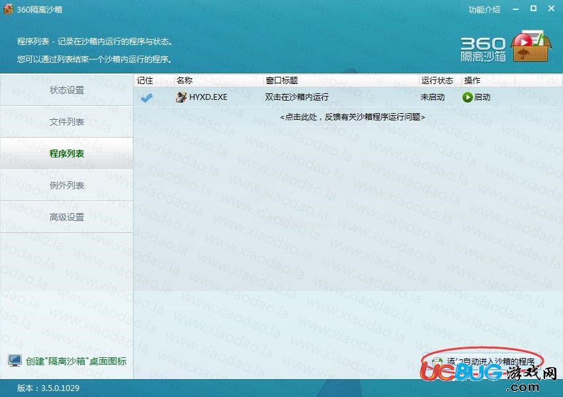Click the HYXD.EXE program icon
The image size is (563, 397).
181,97
